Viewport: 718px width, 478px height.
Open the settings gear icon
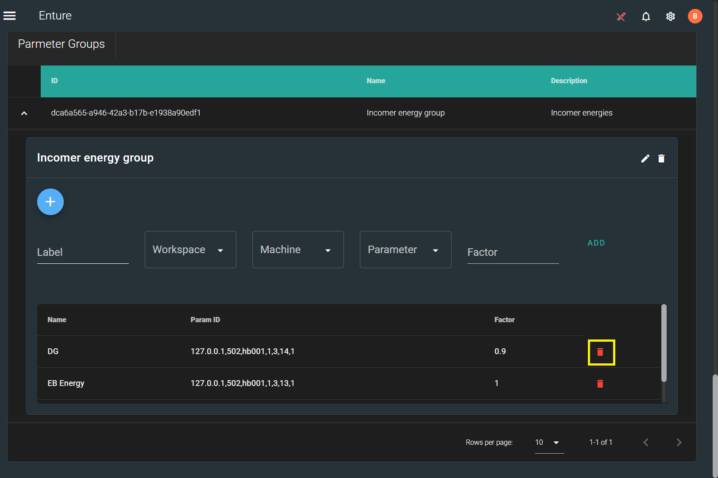coord(670,16)
